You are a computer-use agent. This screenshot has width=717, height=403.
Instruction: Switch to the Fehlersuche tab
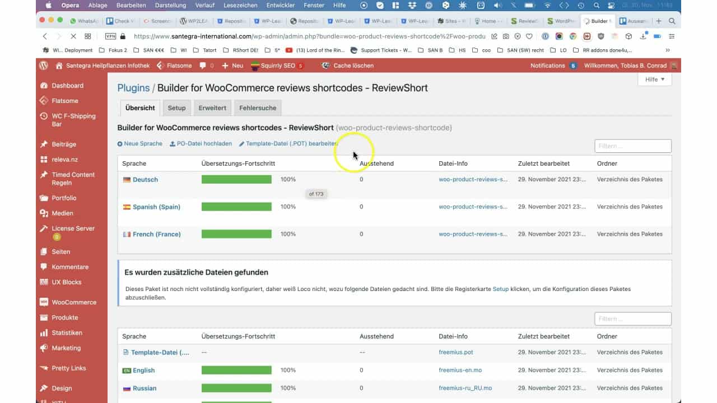pos(258,108)
